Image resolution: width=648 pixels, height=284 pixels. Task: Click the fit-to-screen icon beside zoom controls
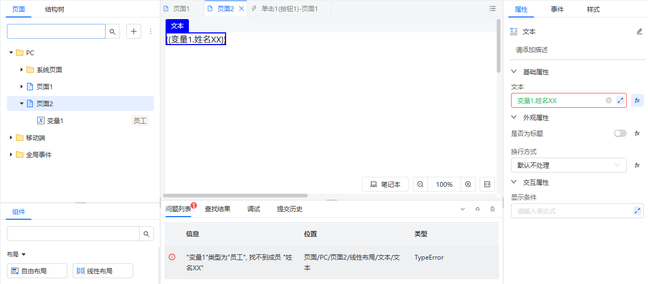(487, 184)
